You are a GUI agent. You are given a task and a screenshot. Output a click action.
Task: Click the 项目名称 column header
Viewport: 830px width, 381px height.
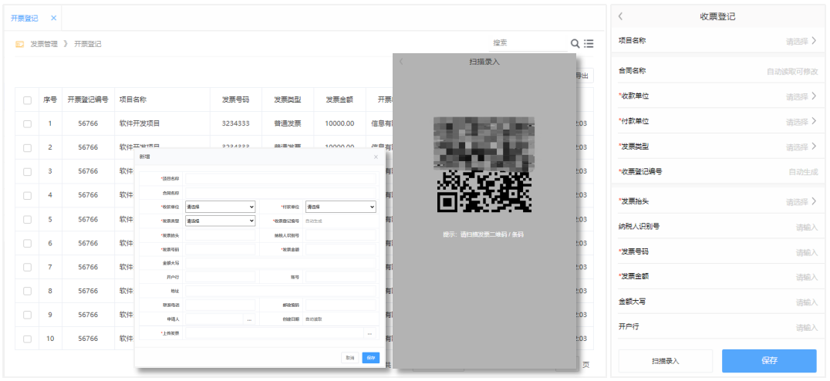click(133, 99)
